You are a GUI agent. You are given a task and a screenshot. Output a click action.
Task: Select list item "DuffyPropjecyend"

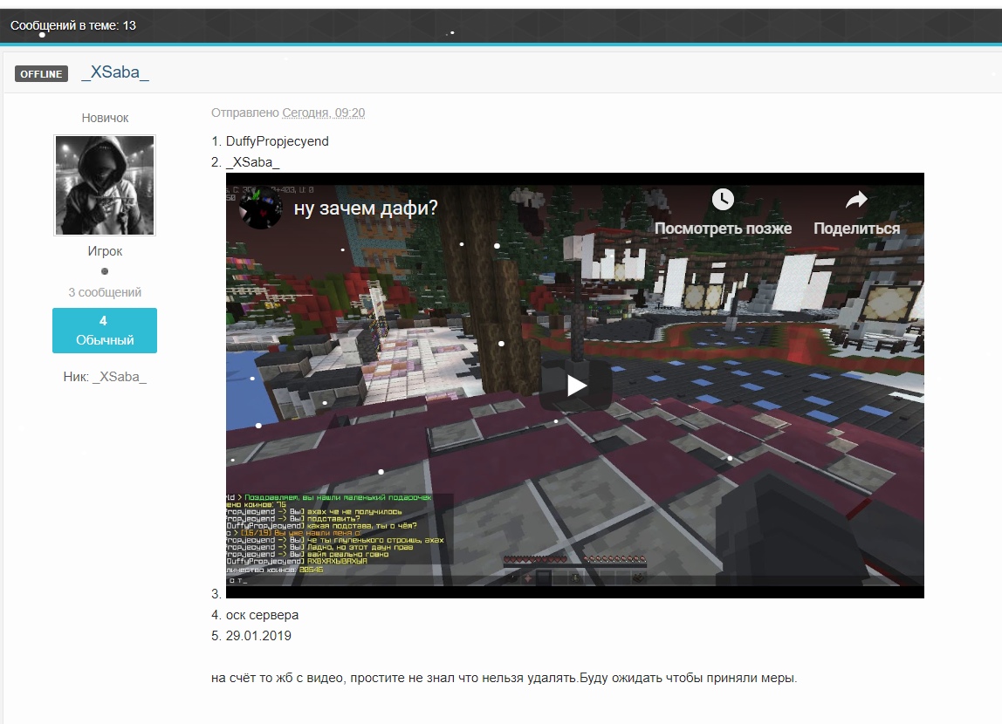coord(278,141)
